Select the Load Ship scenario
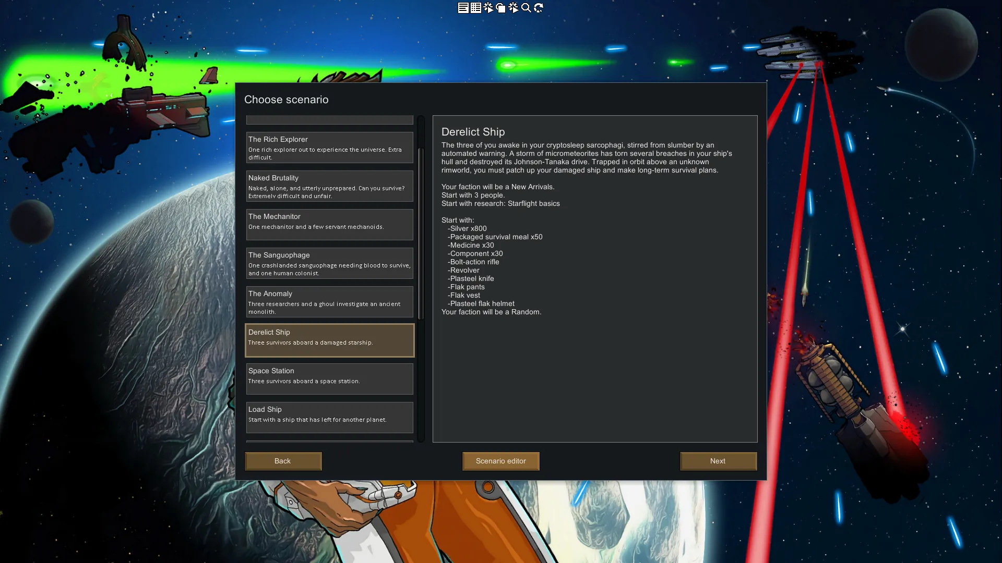Screen dimensions: 1002x563 (329, 418)
